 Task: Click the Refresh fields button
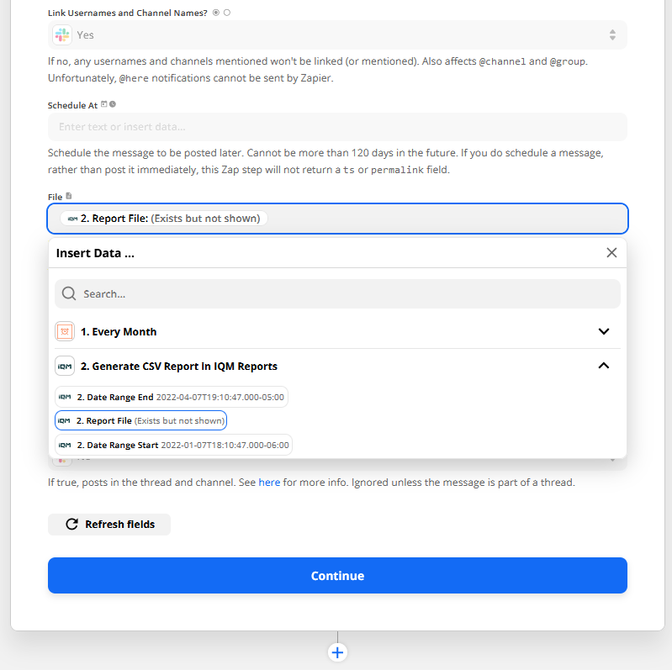coord(108,525)
